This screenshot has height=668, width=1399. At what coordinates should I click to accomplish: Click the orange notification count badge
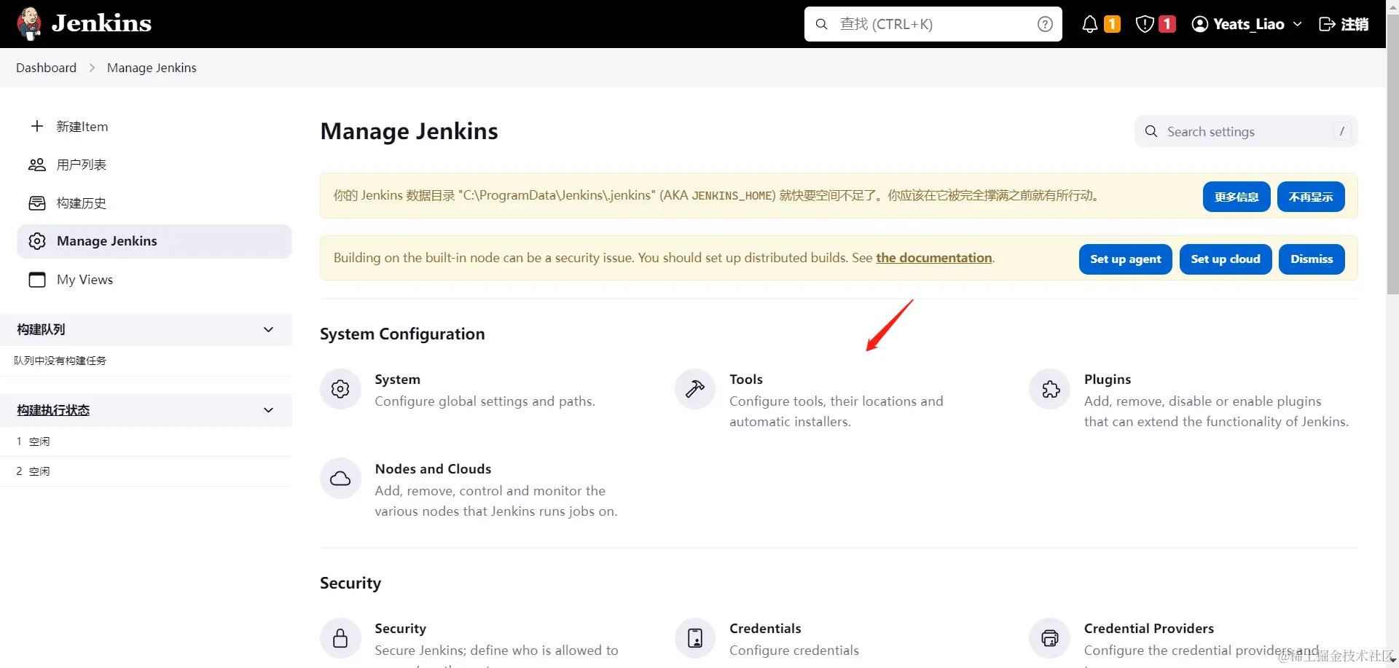pos(1112,24)
